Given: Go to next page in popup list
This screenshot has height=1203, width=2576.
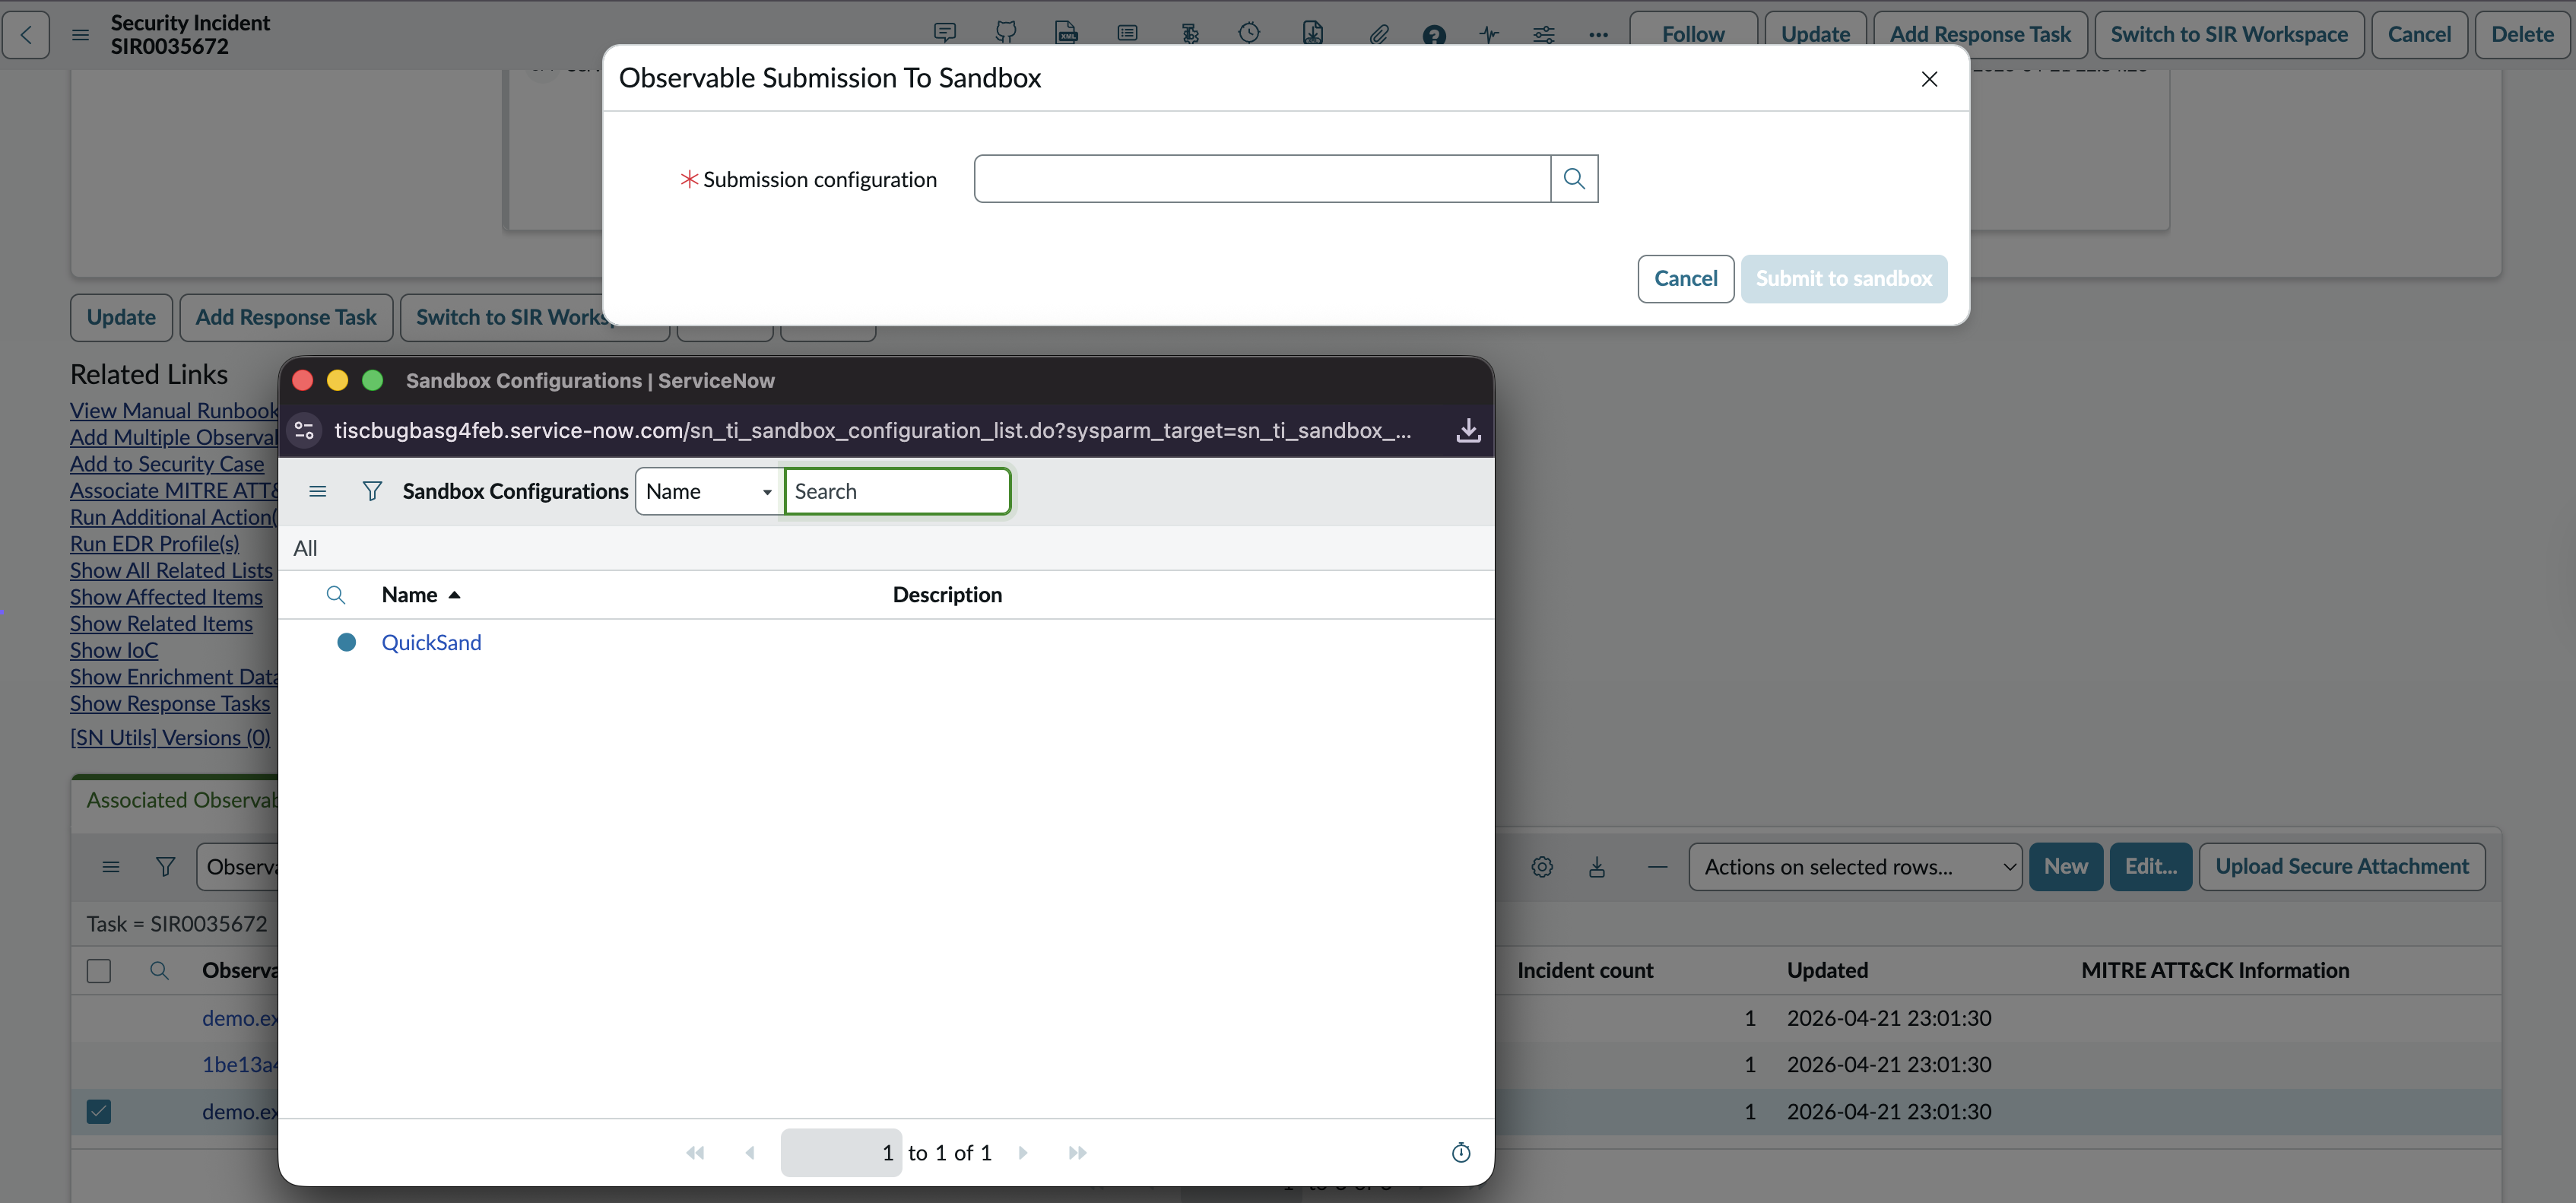Looking at the screenshot, I should 1022,1153.
